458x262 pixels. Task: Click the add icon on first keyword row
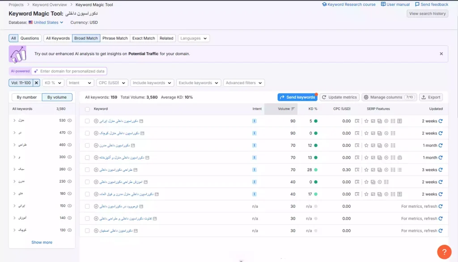(x=96, y=121)
